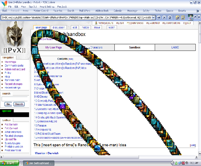201x166 pixels.
Task: Click into the wiki search field
Action: (15, 99)
